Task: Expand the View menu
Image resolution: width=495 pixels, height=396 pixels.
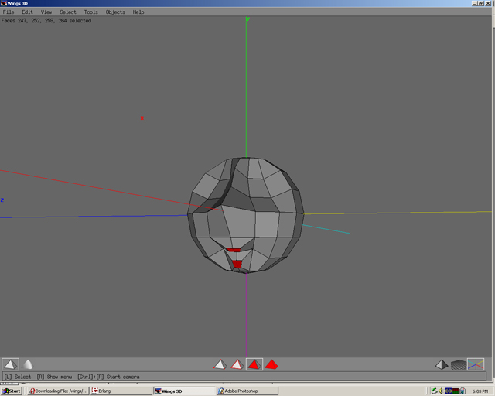Action: pyautogui.click(x=46, y=12)
